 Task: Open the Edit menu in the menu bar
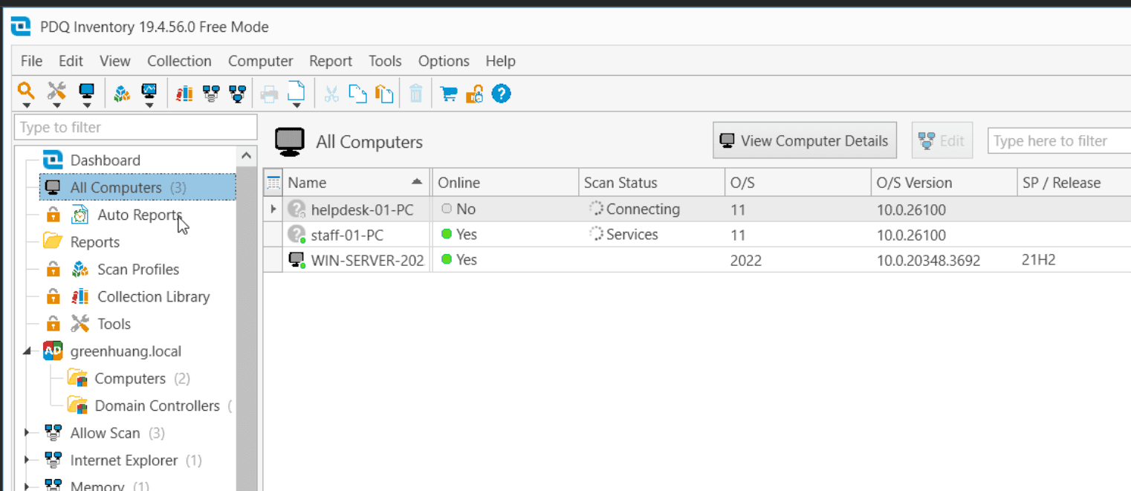point(71,61)
